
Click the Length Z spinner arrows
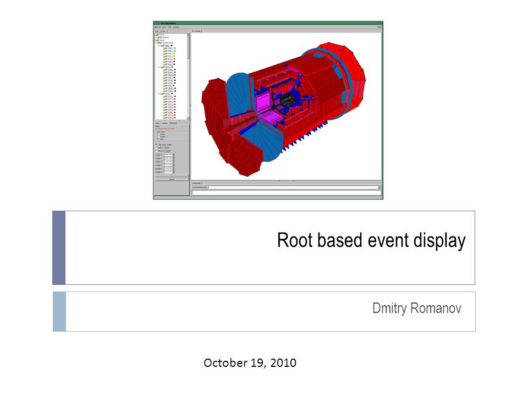coord(173,172)
